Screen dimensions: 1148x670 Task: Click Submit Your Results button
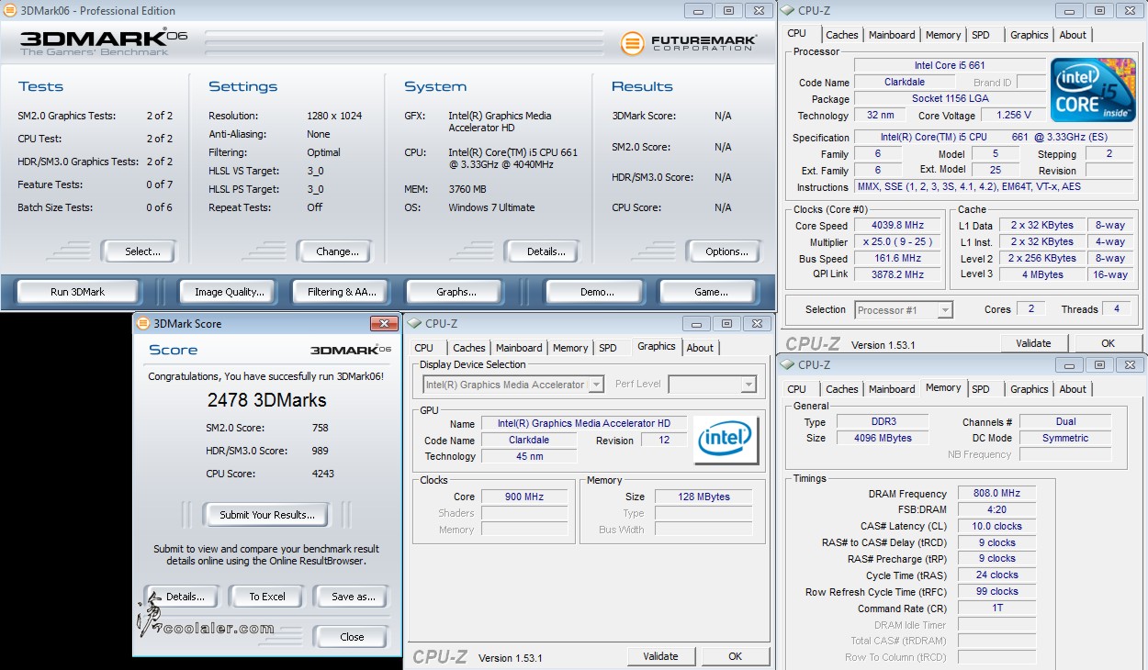point(267,515)
